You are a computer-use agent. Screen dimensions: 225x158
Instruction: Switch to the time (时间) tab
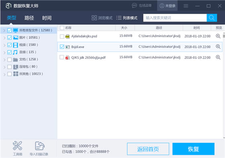pyautogui.click(x=47, y=18)
